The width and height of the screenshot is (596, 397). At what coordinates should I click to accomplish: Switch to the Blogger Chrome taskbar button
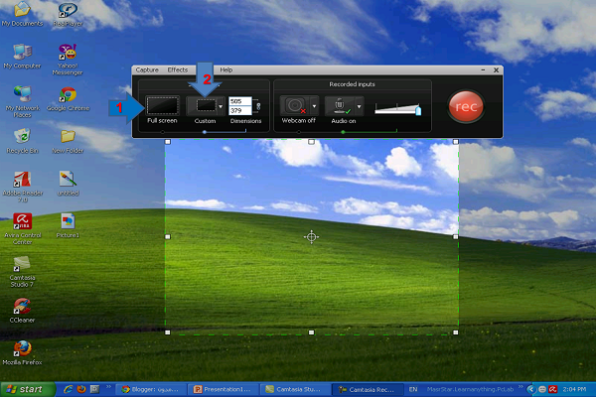[x=151, y=389]
